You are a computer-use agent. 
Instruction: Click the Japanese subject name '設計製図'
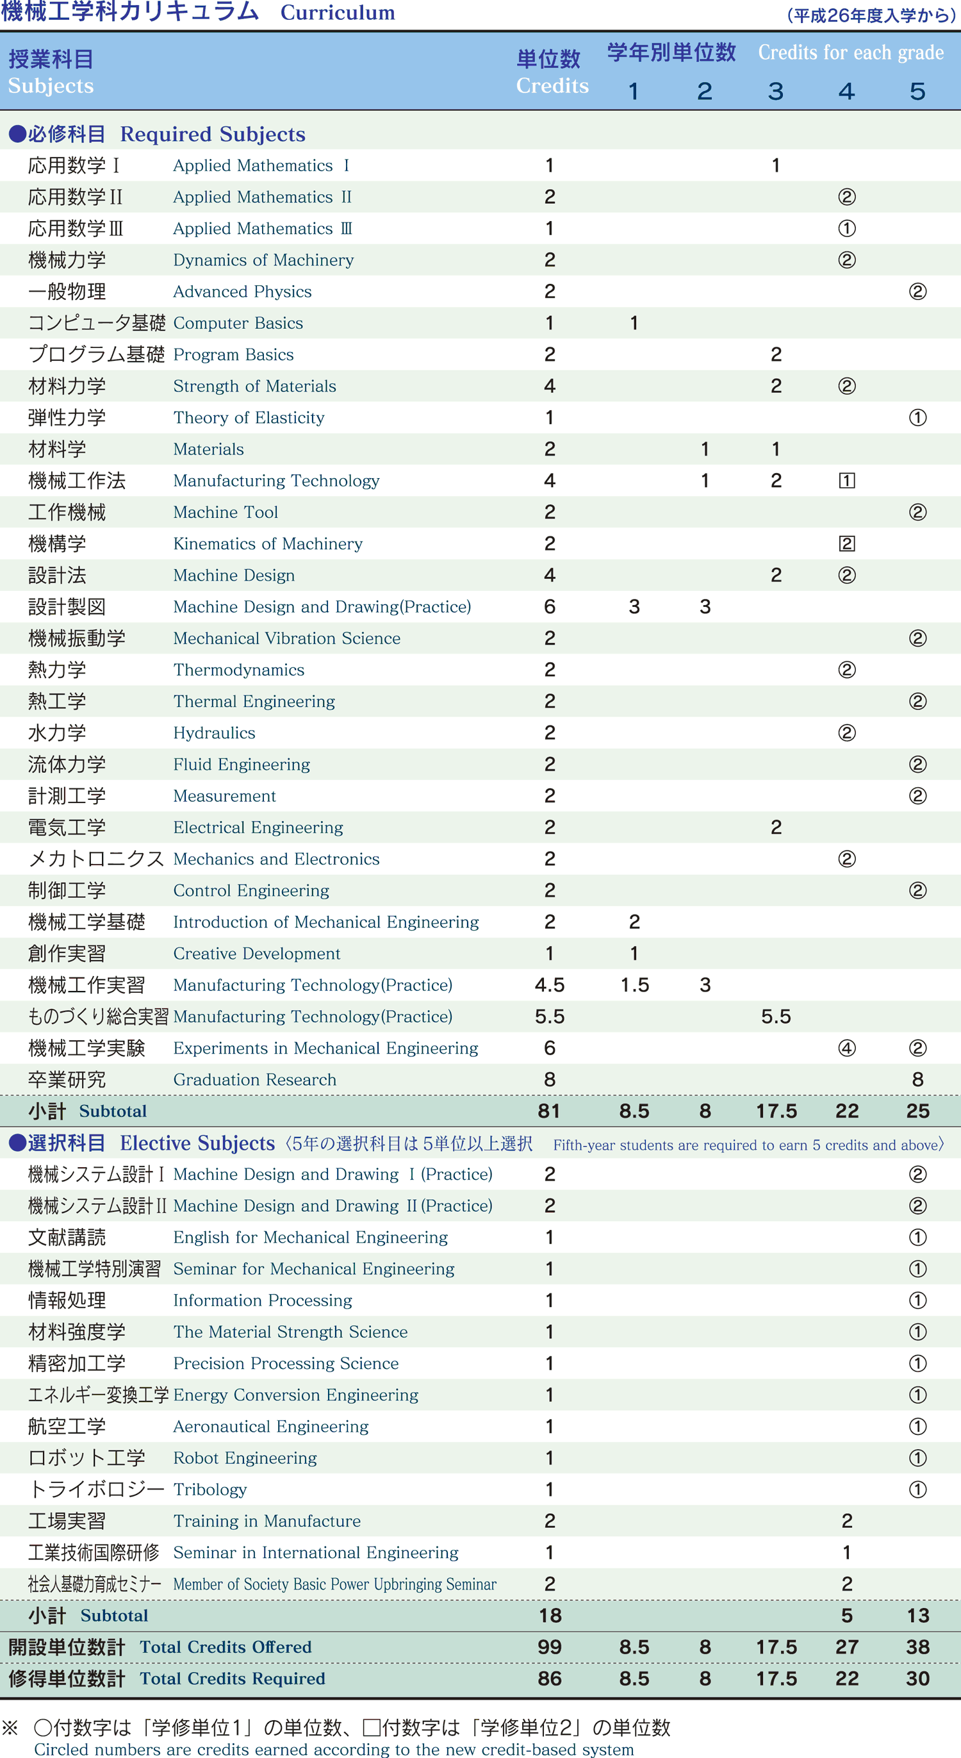[x=67, y=607]
